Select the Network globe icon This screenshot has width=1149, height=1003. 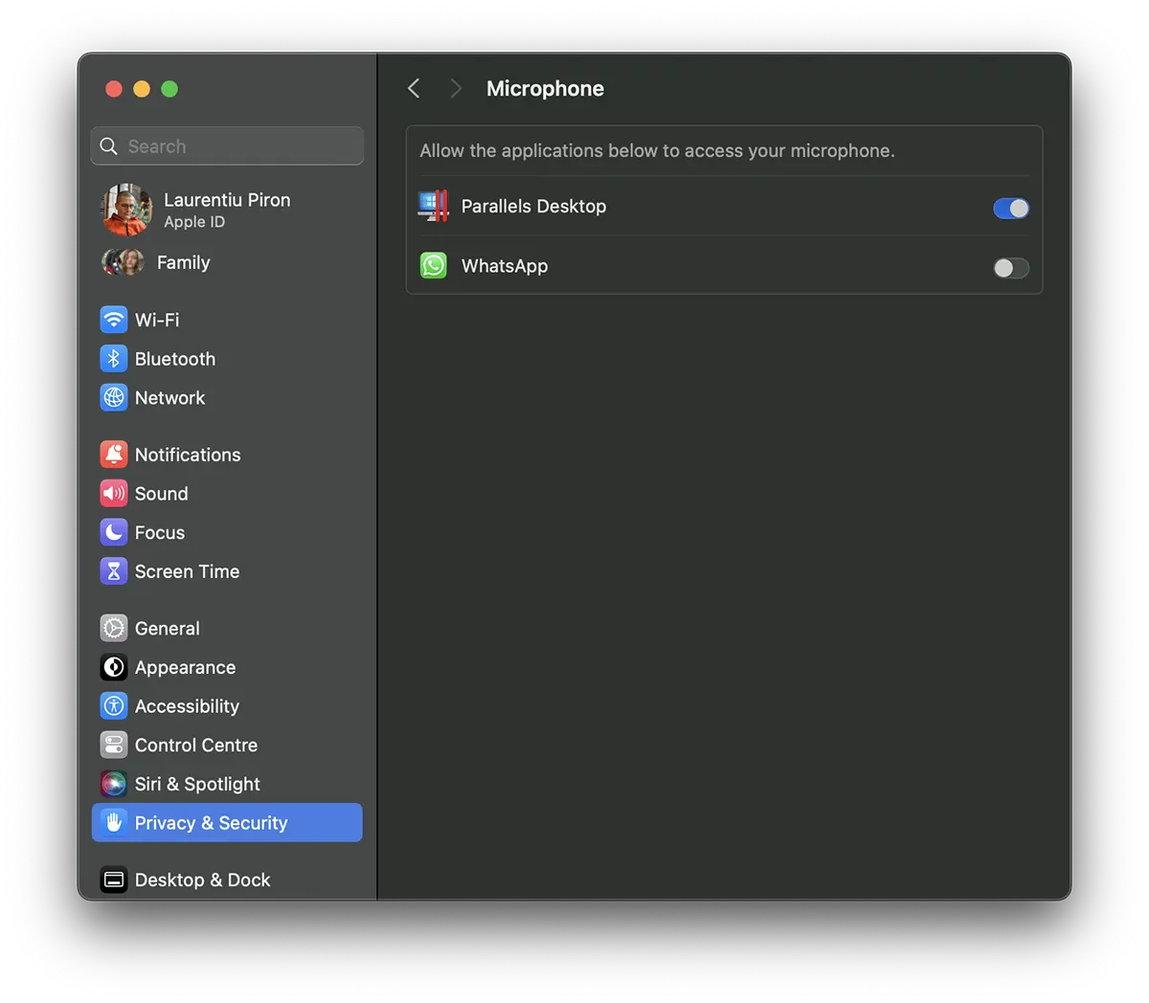[114, 397]
